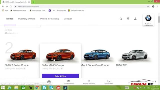Open Request Test Drive steering wheel icon

pyautogui.click(x=89, y=81)
